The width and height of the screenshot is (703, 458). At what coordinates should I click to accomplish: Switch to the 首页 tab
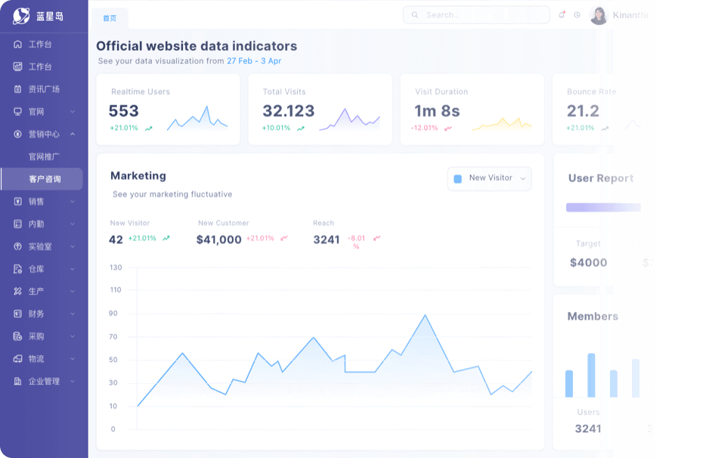click(x=110, y=18)
